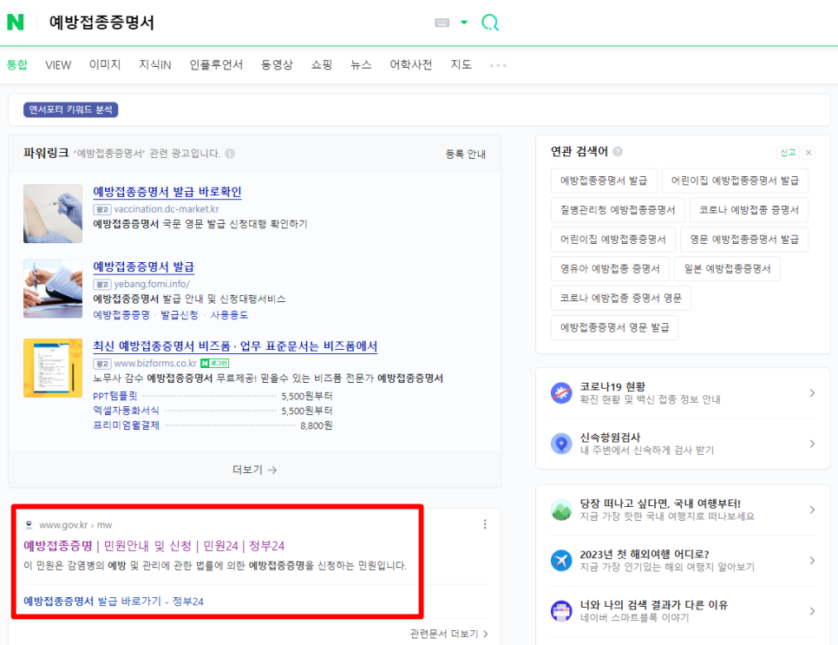Open 예방접종증명서 발급 바로가기 정부24 link
This screenshot has height=645, width=838.
(x=114, y=601)
